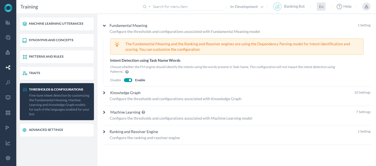Screen dimensions: 376x166
Task: Click the Thresholds sliders icon
Action: (25, 90)
